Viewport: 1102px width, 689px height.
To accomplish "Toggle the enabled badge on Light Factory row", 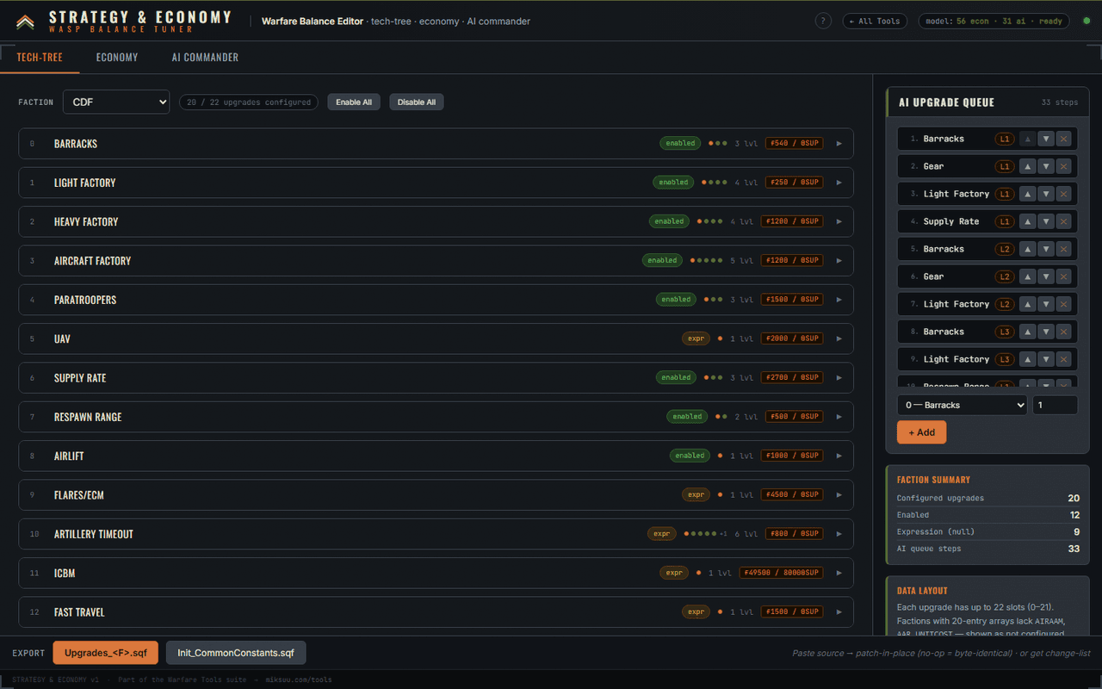I will 673,183.
